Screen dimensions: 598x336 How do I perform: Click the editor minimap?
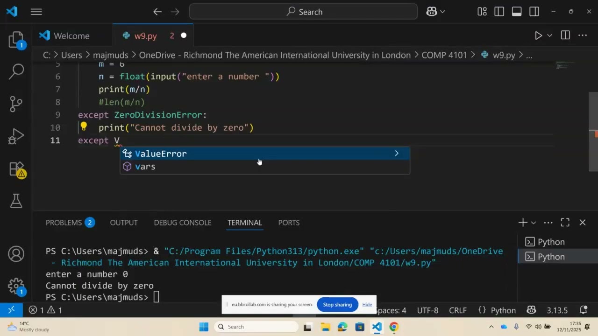pyautogui.click(x=565, y=66)
